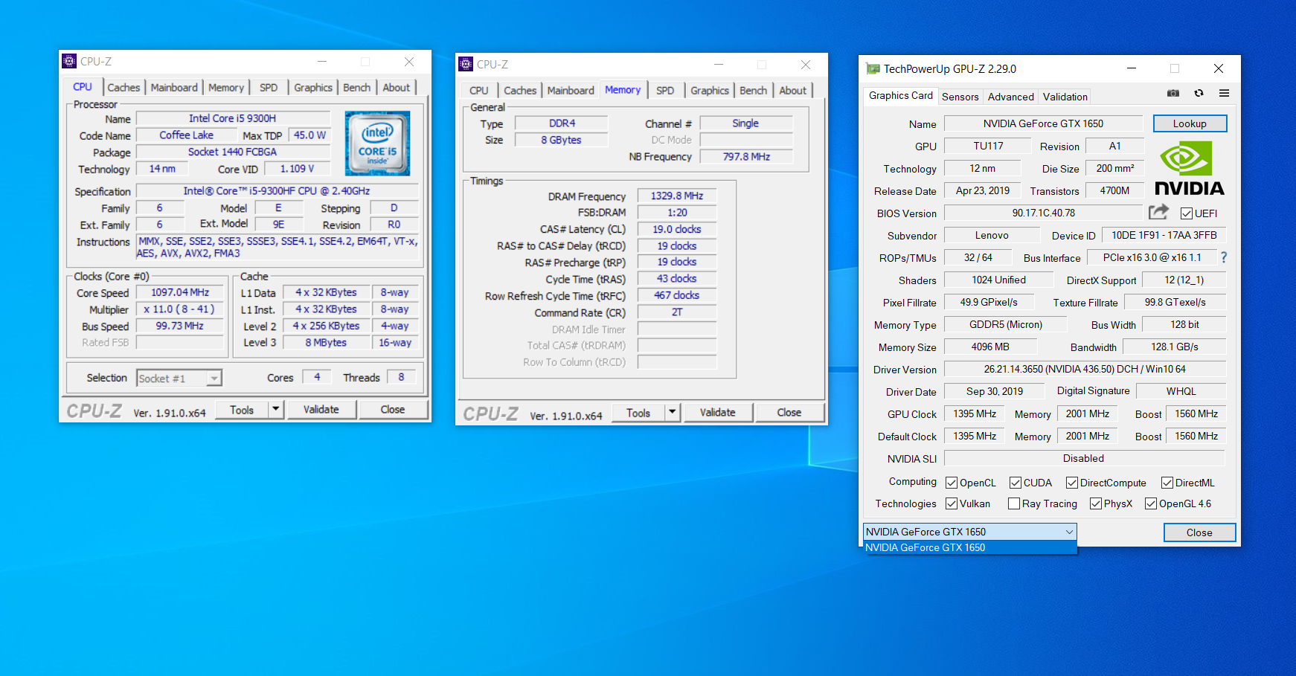Viewport: 1296px width, 676px height.
Task: Expand Tools arrow in the CPU tab window
Action: [276, 409]
